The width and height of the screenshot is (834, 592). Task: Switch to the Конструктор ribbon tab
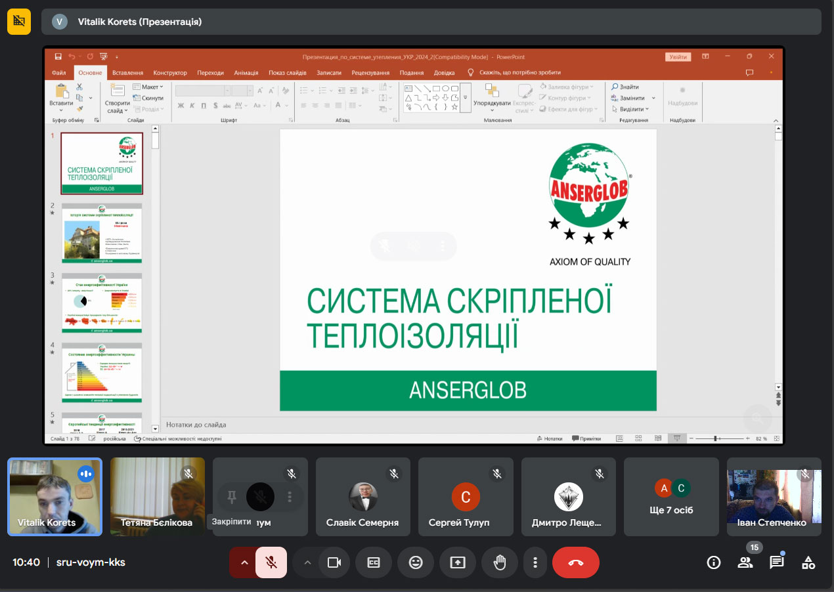[170, 73]
